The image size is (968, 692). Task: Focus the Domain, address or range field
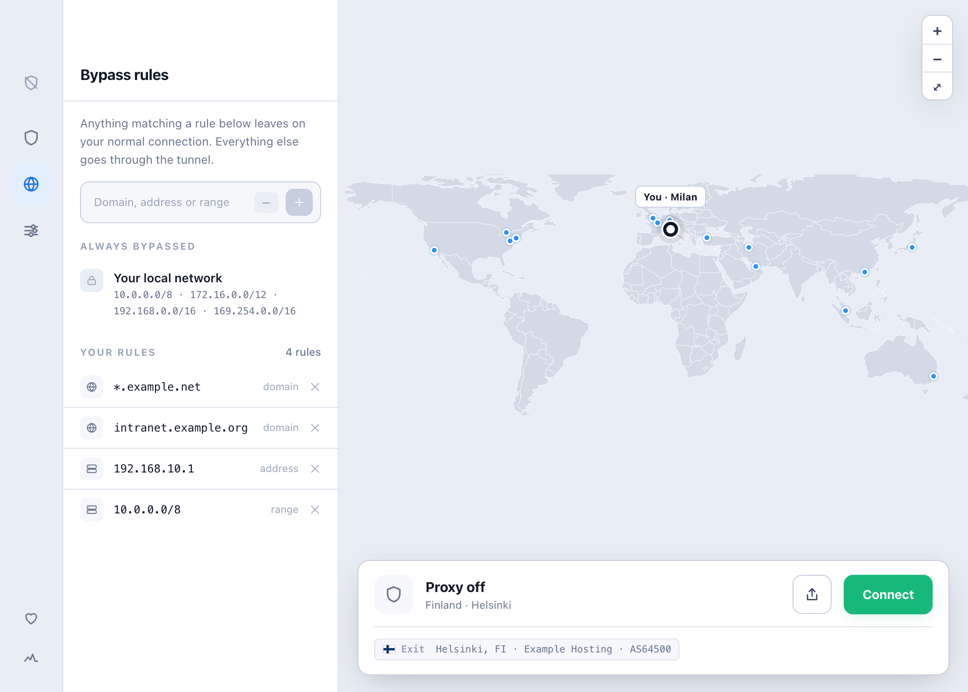[201, 202]
